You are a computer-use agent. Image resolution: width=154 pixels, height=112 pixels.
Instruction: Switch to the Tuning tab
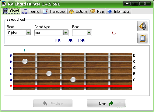pyautogui.click(x=31, y=11)
